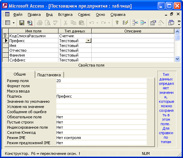183x158 pixels.
Task: Click the Delete Rows toolbar icon
Action: click(143, 23)
